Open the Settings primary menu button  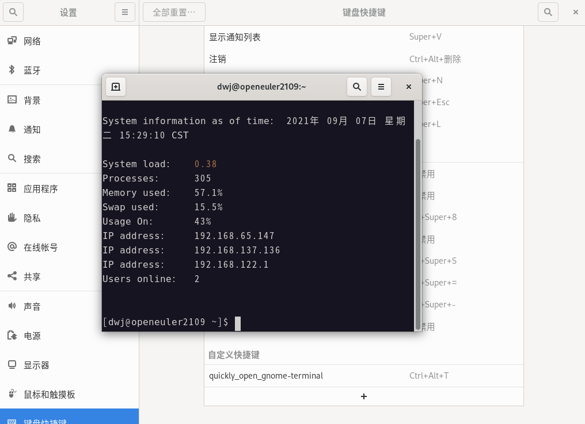click(125, 12)
